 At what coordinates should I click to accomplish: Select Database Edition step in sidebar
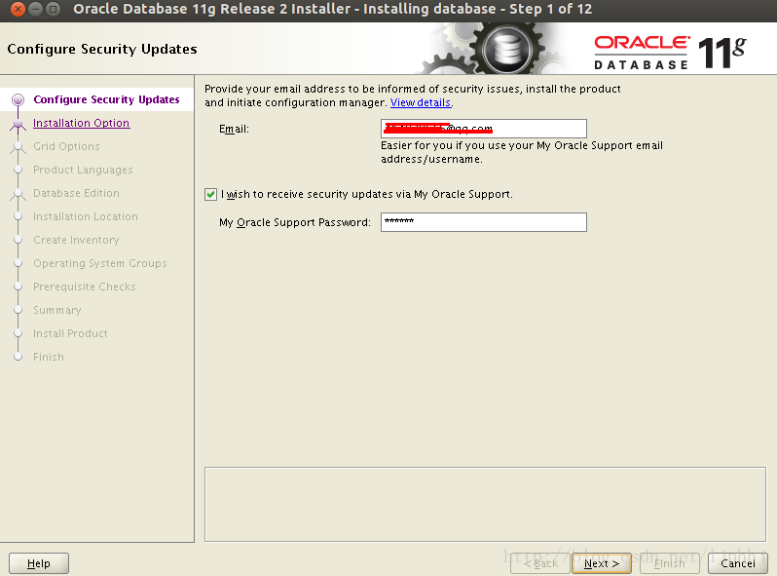76,193
